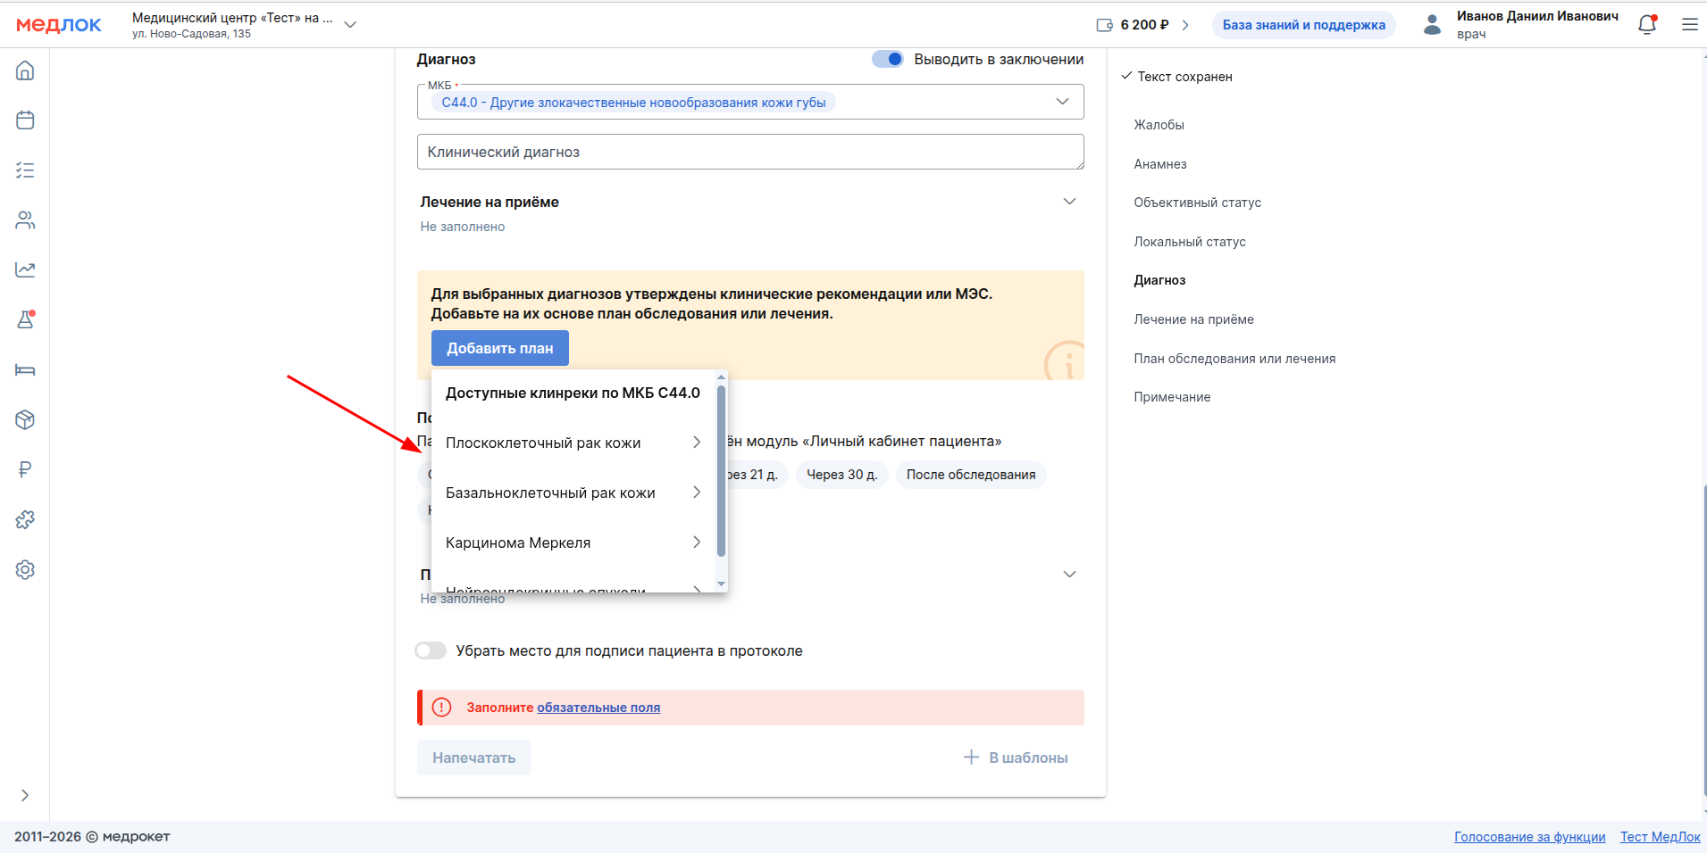Click the notifications bell icon
Screen dimensions: 1707x853
[x=1647, y=25]
